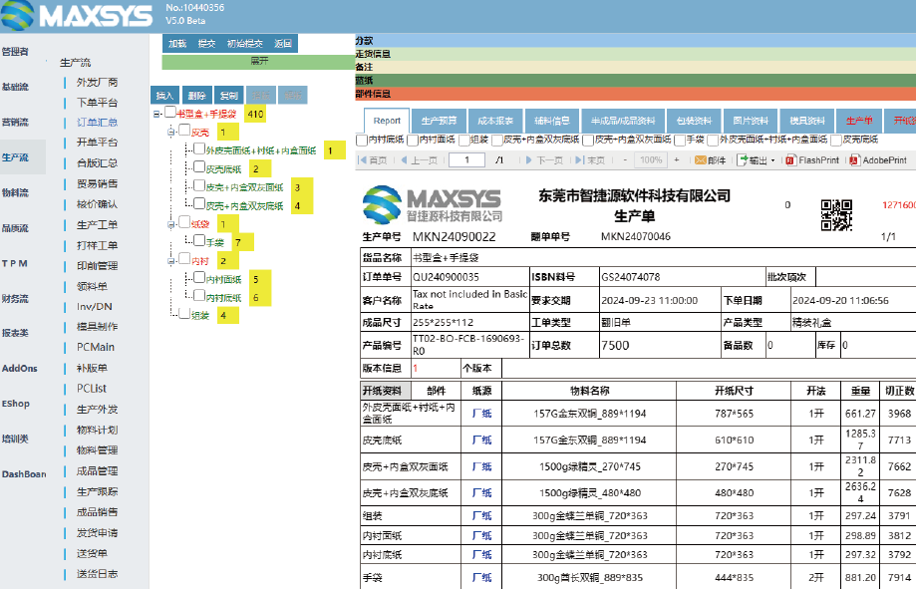Click the 返回 button
Image resolution: width=916 pixels, height=589 pixels.
[x=283, y=43]
